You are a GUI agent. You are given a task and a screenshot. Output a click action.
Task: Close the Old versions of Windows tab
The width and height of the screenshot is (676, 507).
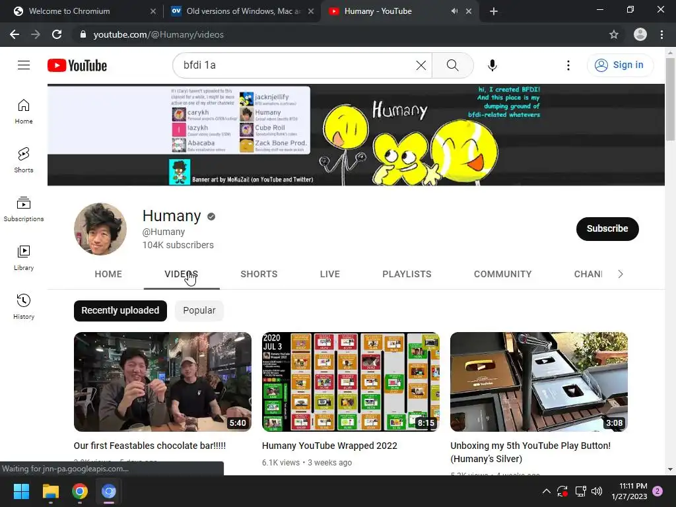click(x=311, y=11)
